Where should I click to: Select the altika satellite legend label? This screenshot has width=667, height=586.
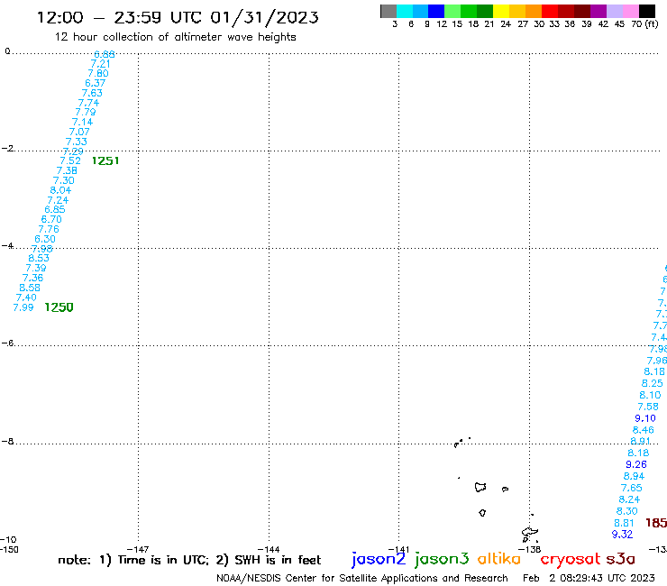click(x=498, y=559)
